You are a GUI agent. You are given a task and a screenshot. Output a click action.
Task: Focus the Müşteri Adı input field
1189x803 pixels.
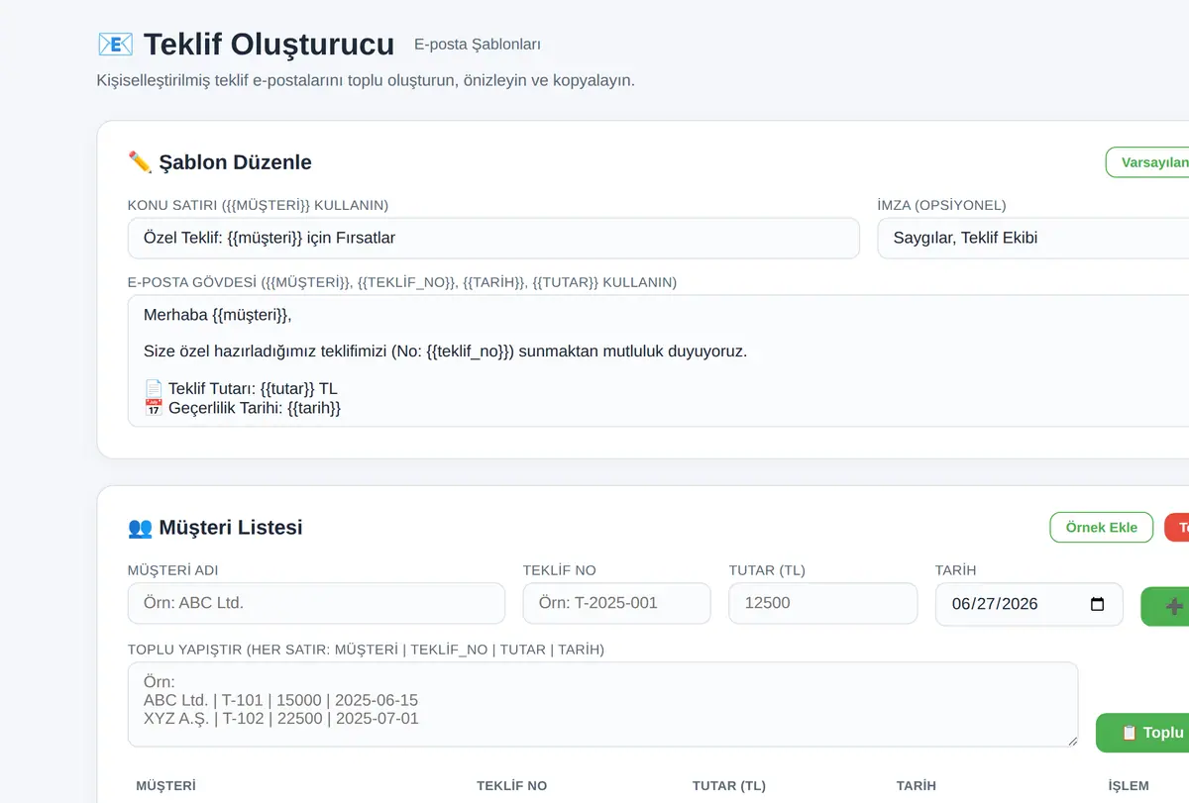coord(316,603)
